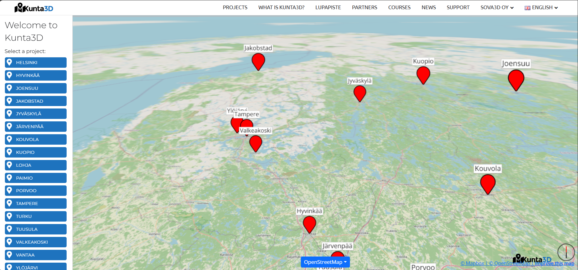Open the English language selector
The image size is (578, 270).
click(541, 8)
